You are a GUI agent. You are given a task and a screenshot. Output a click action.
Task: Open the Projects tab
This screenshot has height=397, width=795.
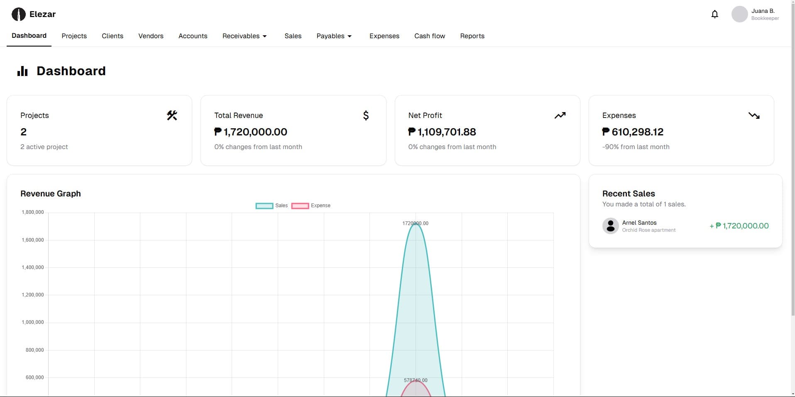pyautogui.click(x=74, y=36)
